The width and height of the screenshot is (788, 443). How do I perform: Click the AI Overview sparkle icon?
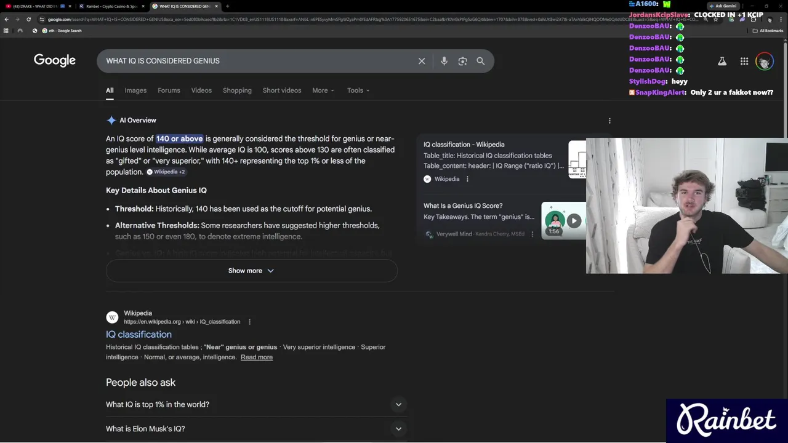click(x=111, y=120)
